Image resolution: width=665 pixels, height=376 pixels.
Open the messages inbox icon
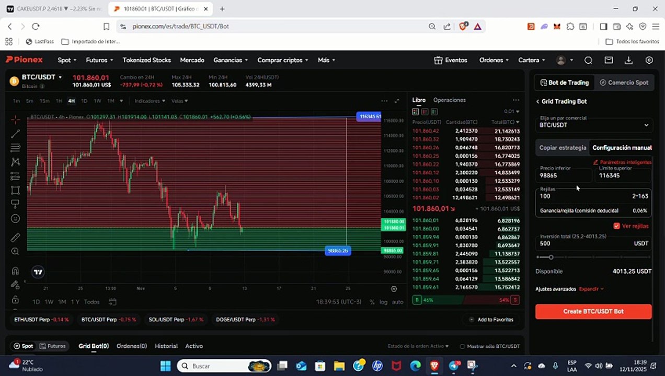click(x=609, y=60)
